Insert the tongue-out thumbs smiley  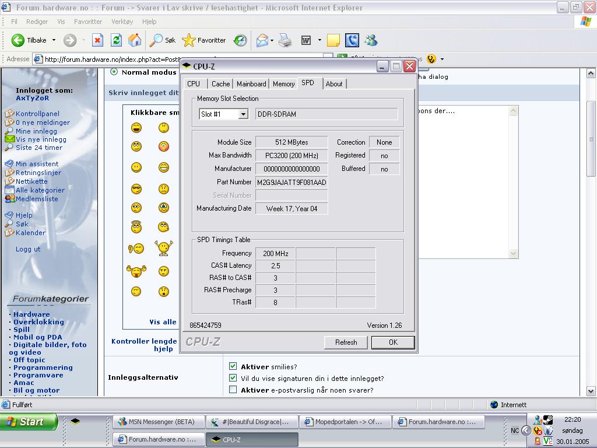point(136,271)
